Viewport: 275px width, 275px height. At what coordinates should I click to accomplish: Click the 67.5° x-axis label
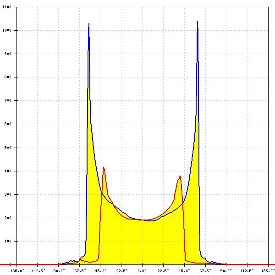pos(205,271)
